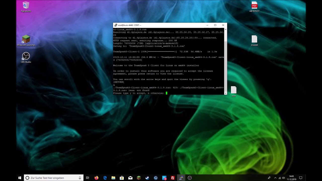Screen dimensions: 322x181
Task: Open the blue round app icon next to Steam
Action: pos(156,178)
